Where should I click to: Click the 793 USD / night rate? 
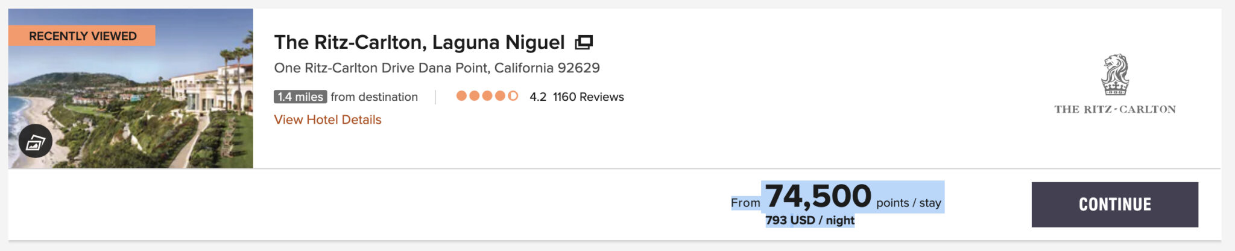click(x=810, y=220)
